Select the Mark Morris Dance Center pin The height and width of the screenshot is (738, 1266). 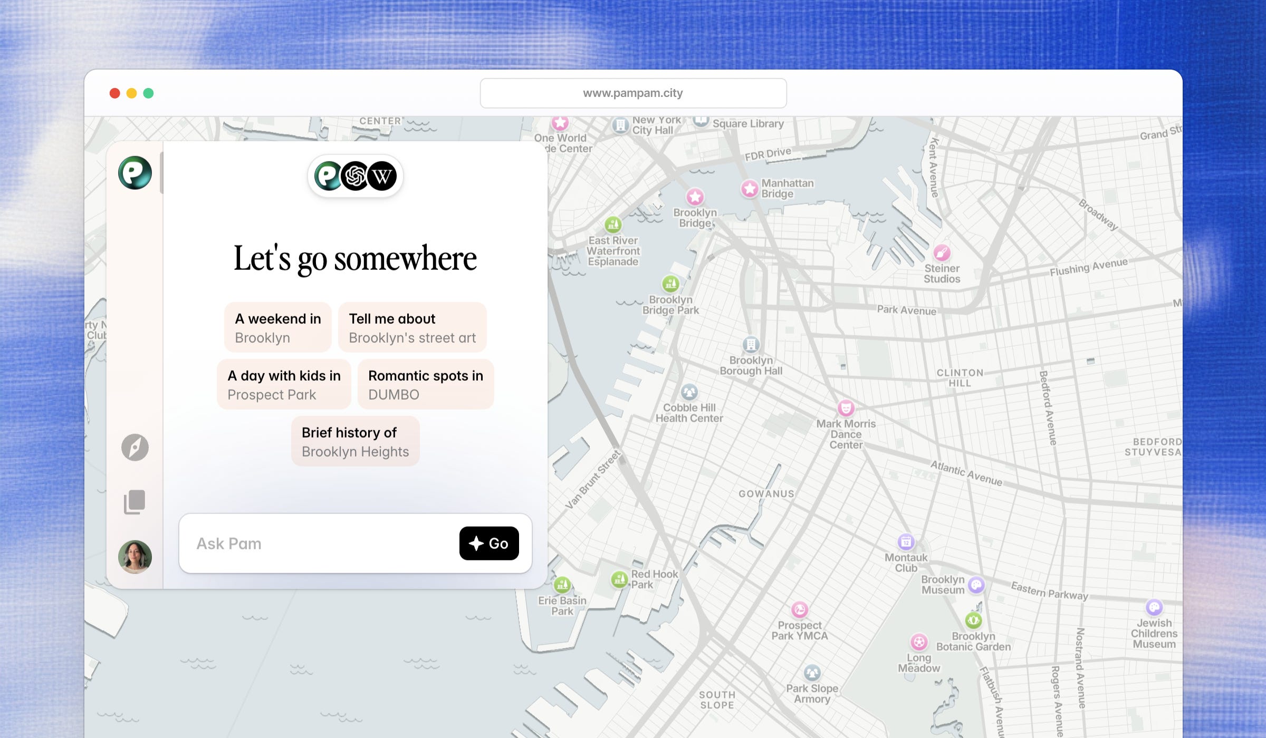coord(846,408)
